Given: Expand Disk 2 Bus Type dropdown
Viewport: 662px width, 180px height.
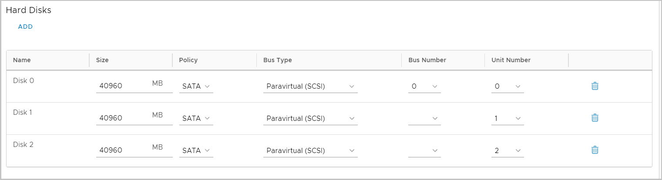Looking at the screenshot, I should point(310,150).
